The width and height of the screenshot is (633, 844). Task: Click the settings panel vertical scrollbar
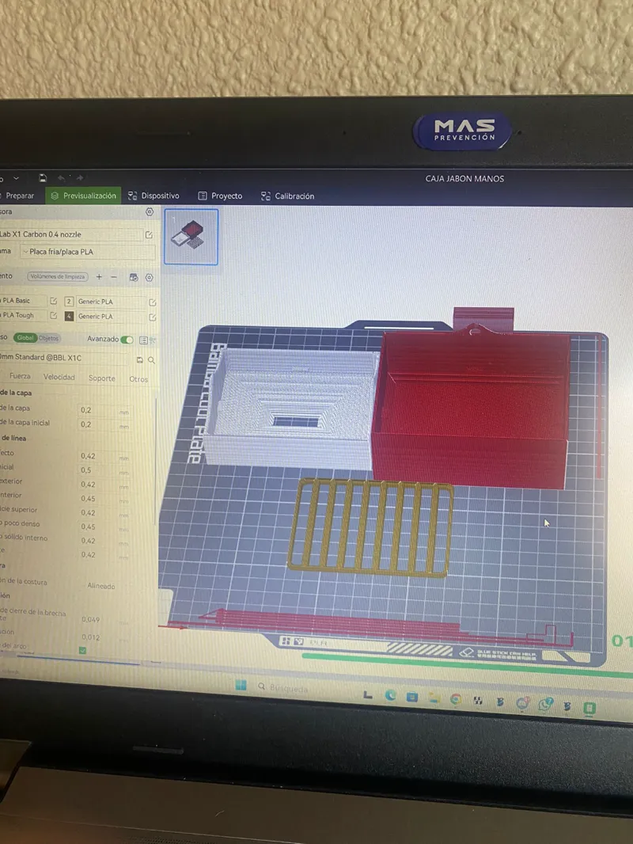[x=157, y=460]
